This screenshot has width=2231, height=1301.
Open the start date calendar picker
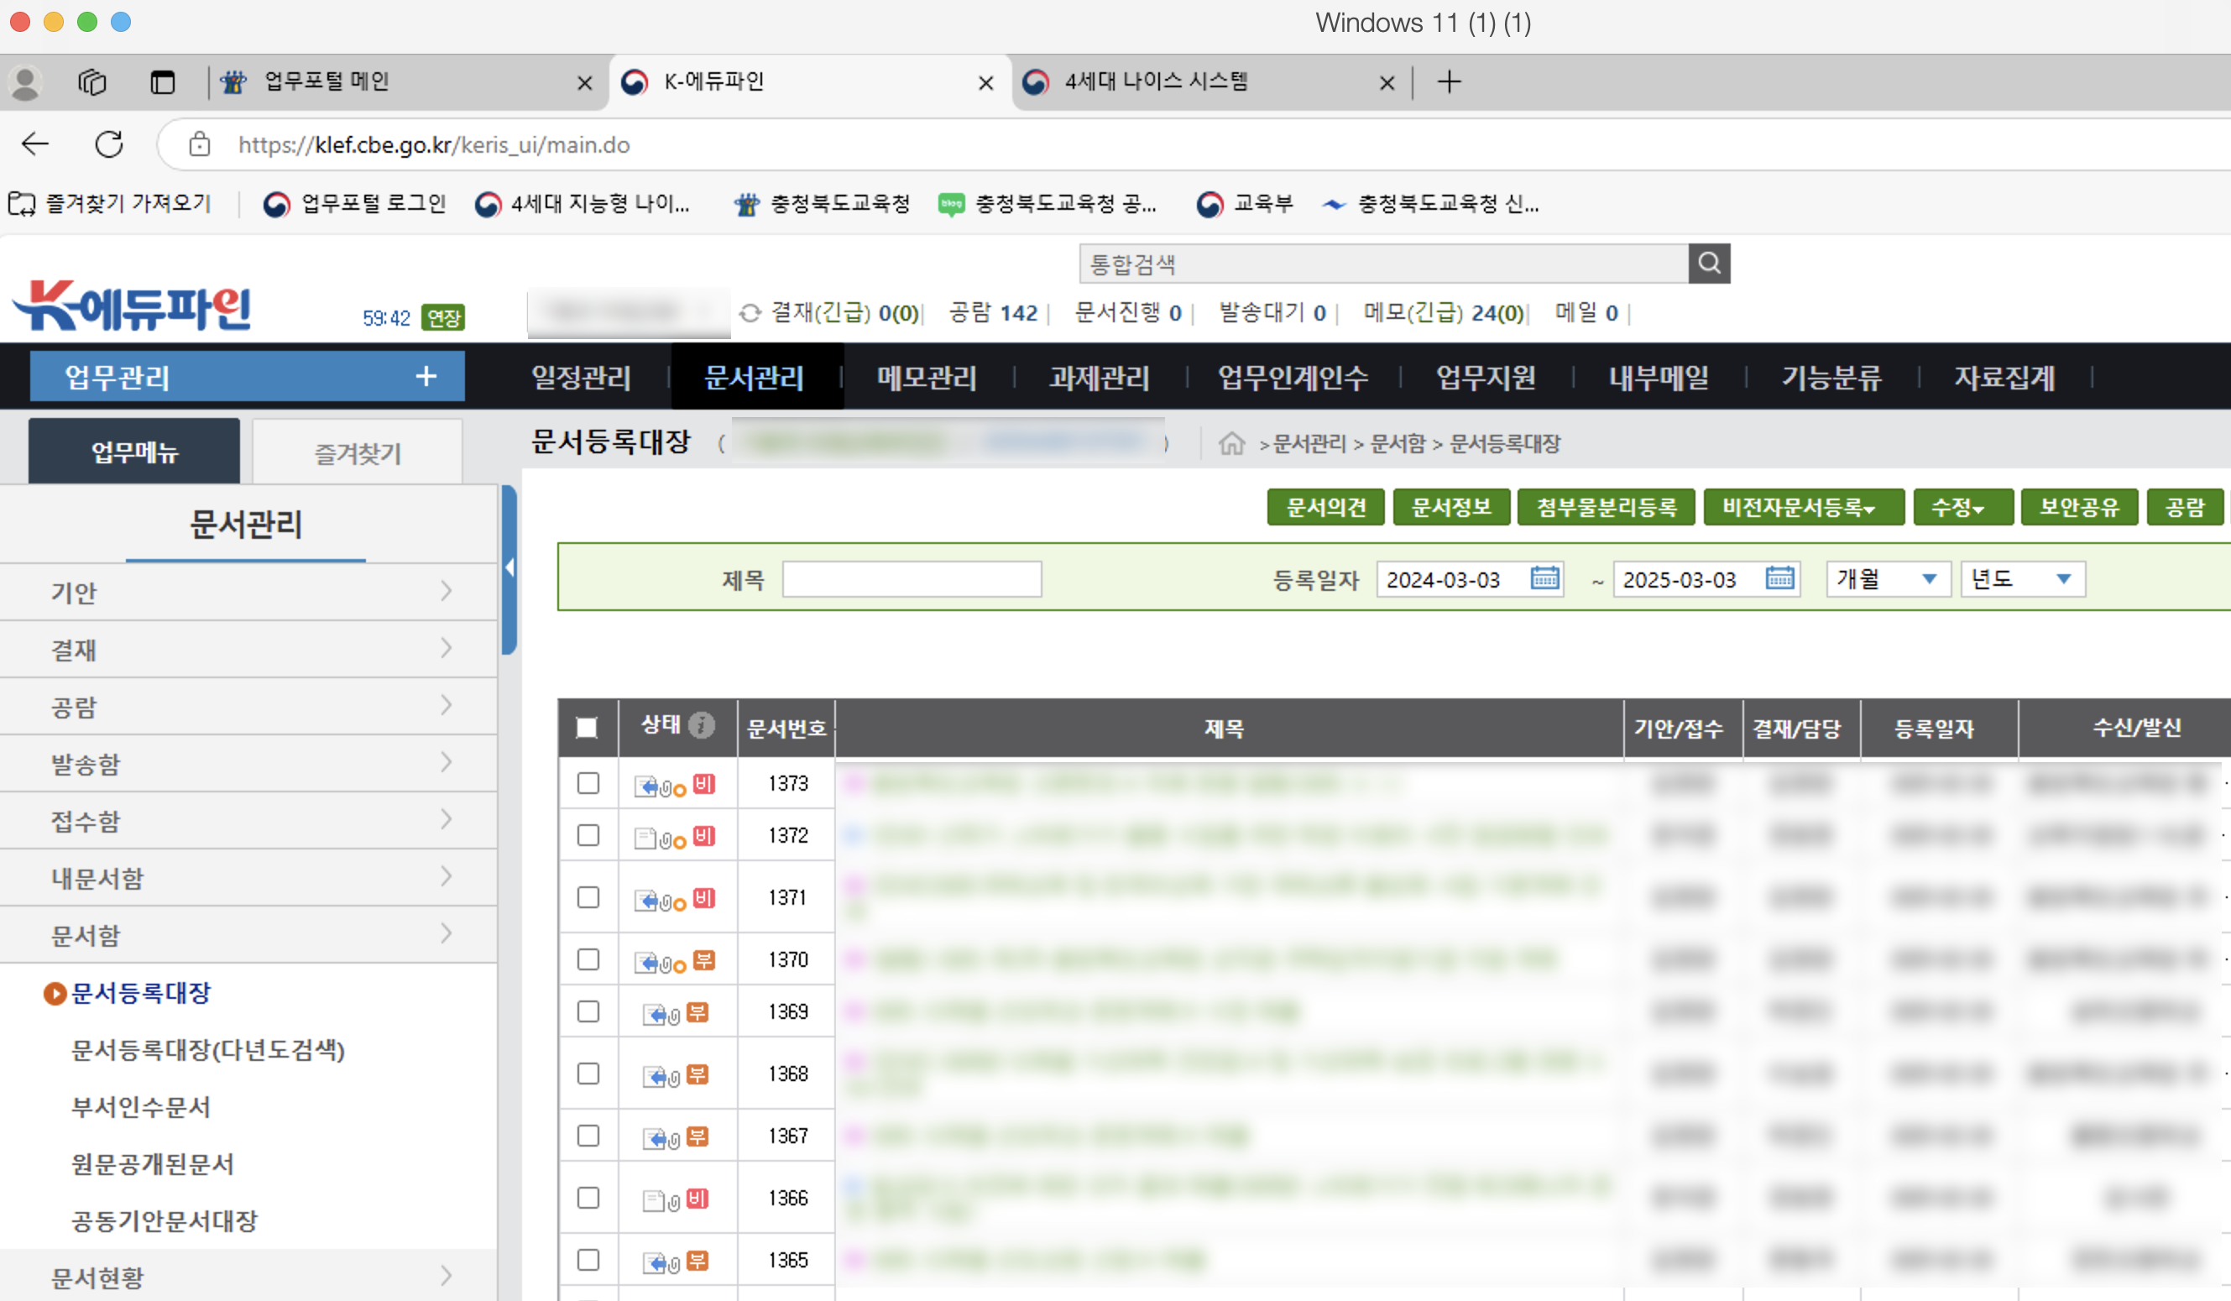pyautogui.click(x=1545, y=578)
